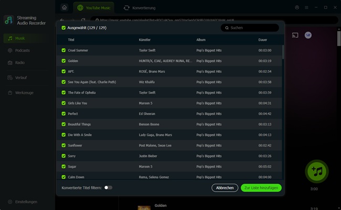
Task: Click duration 00:02:42 of Sunflower
Action: click(265, 145)
